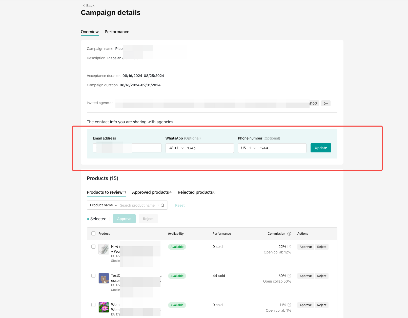Screen dimensions: 408x318
Task: Click the search magnifier icon
Action: (162, 205)
